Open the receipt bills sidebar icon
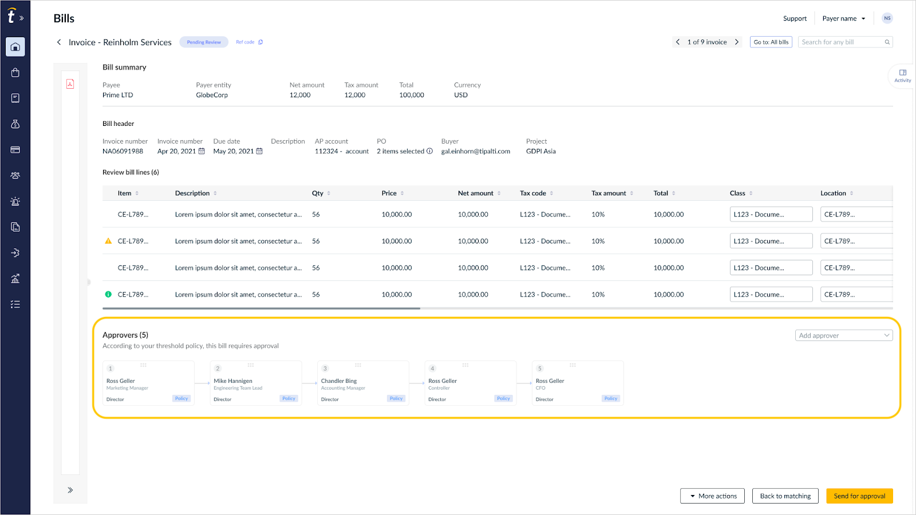The image size is (916, 515). [x=15, y=98]
